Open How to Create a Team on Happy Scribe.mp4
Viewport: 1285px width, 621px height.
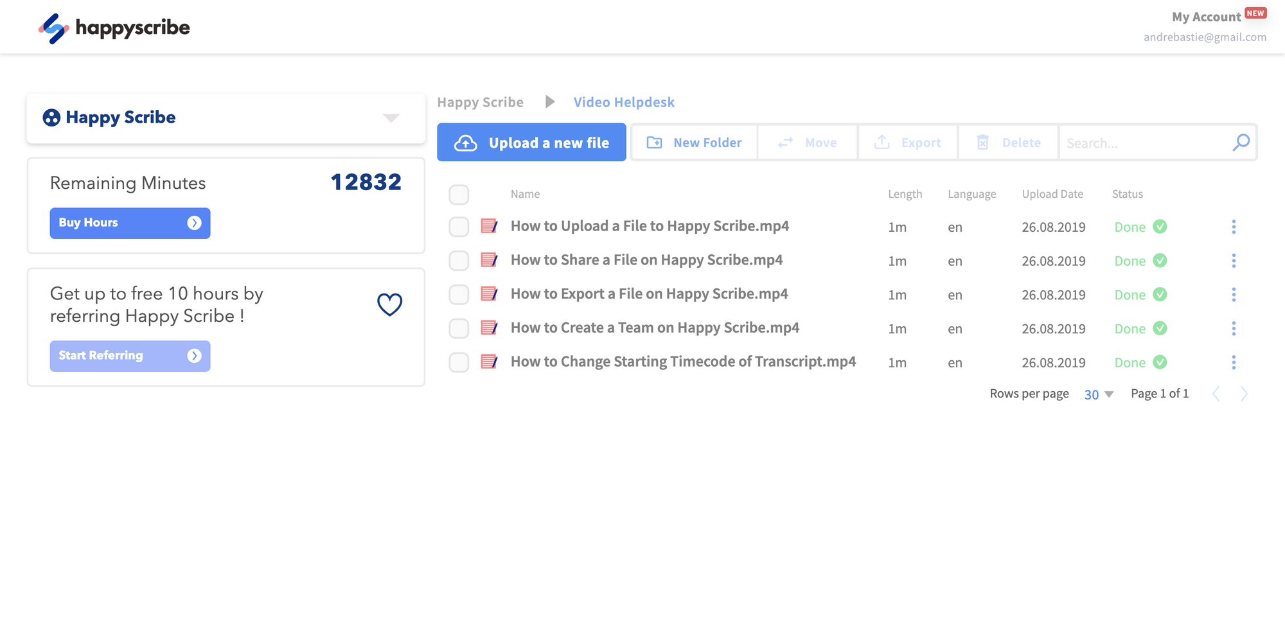(x=655, y=328)
